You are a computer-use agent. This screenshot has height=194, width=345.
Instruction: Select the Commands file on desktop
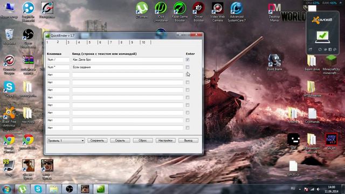point(312,115)
